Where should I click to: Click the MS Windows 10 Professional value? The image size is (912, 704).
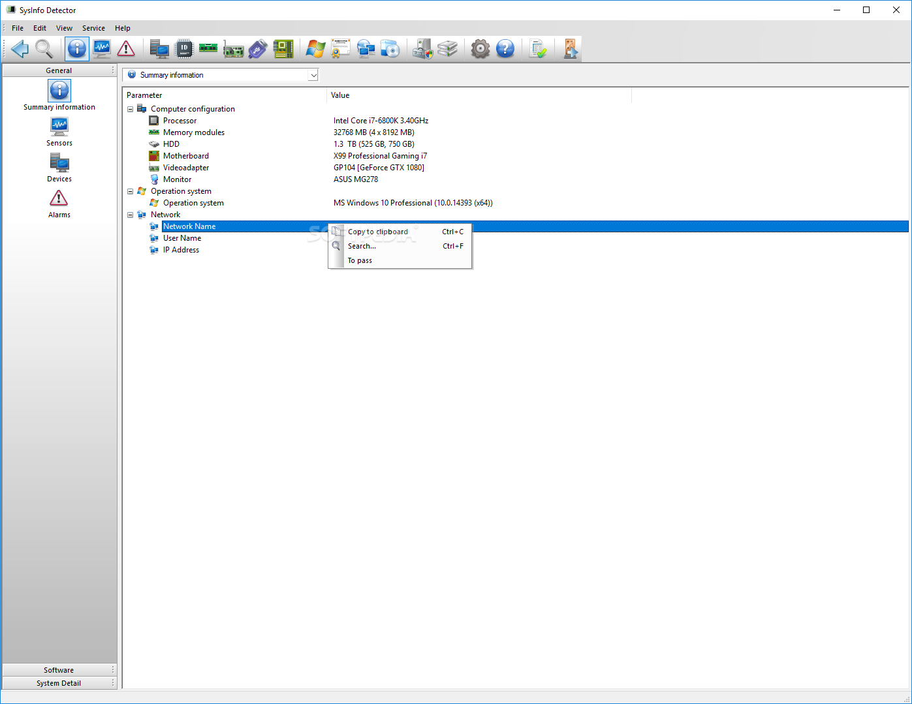(413, 203)
